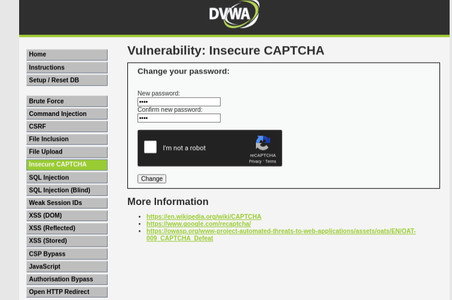
Task: Open File Inclusion page
Action: tap(67, 139)
